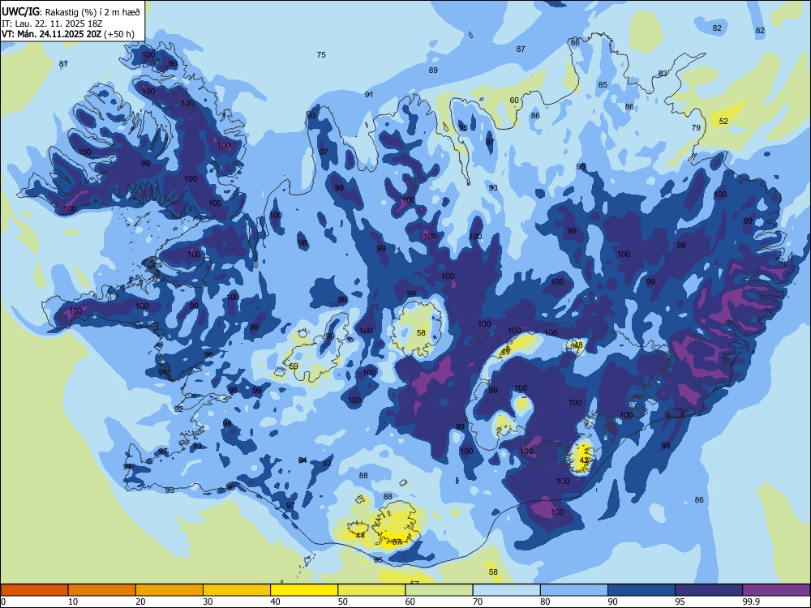Click the map value '75' offshore north
The width and height of the screenshot is (811, 608).
point(321,55)
